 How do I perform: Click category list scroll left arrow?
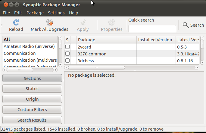[4, 70]
